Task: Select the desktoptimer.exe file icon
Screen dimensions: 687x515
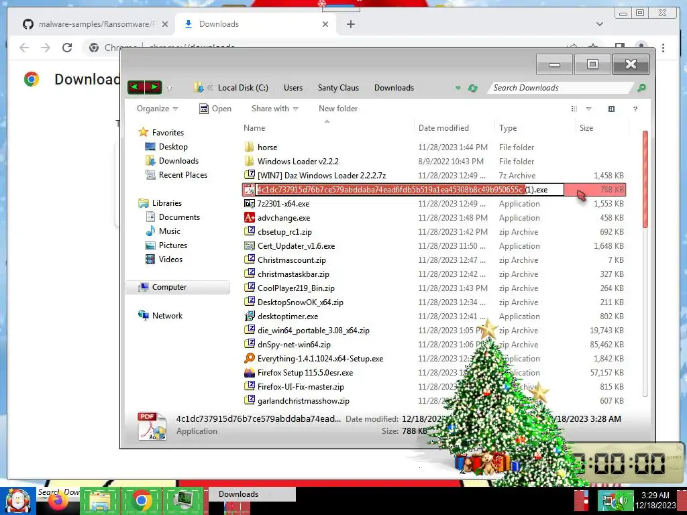Action: pos(250,316)
